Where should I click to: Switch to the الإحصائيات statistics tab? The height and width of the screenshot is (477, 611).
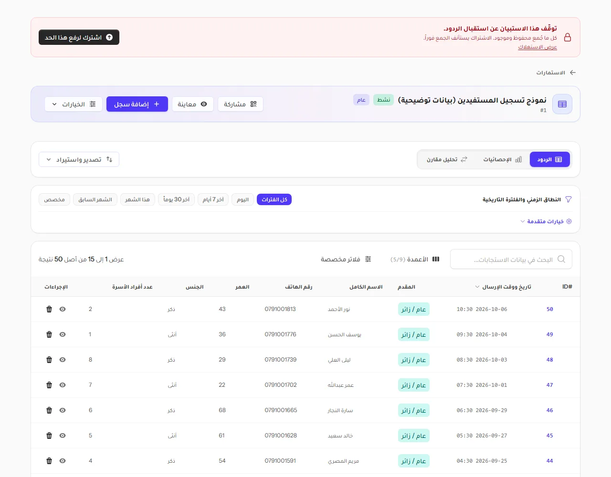[503, 159]
